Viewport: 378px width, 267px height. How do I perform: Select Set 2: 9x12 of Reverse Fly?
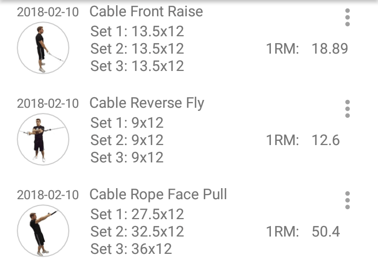127,140
